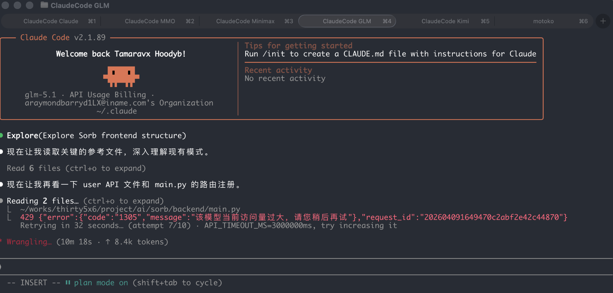Click the backend/main.py file path
This screenshot has width=613, height=293.
pyautogui.click(x=130, y=209)
